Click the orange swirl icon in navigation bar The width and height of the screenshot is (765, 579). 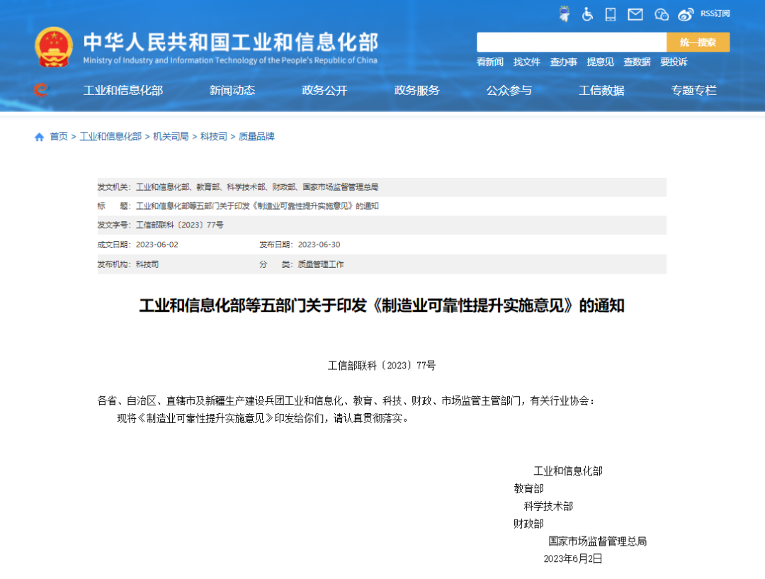click(41, 90)
